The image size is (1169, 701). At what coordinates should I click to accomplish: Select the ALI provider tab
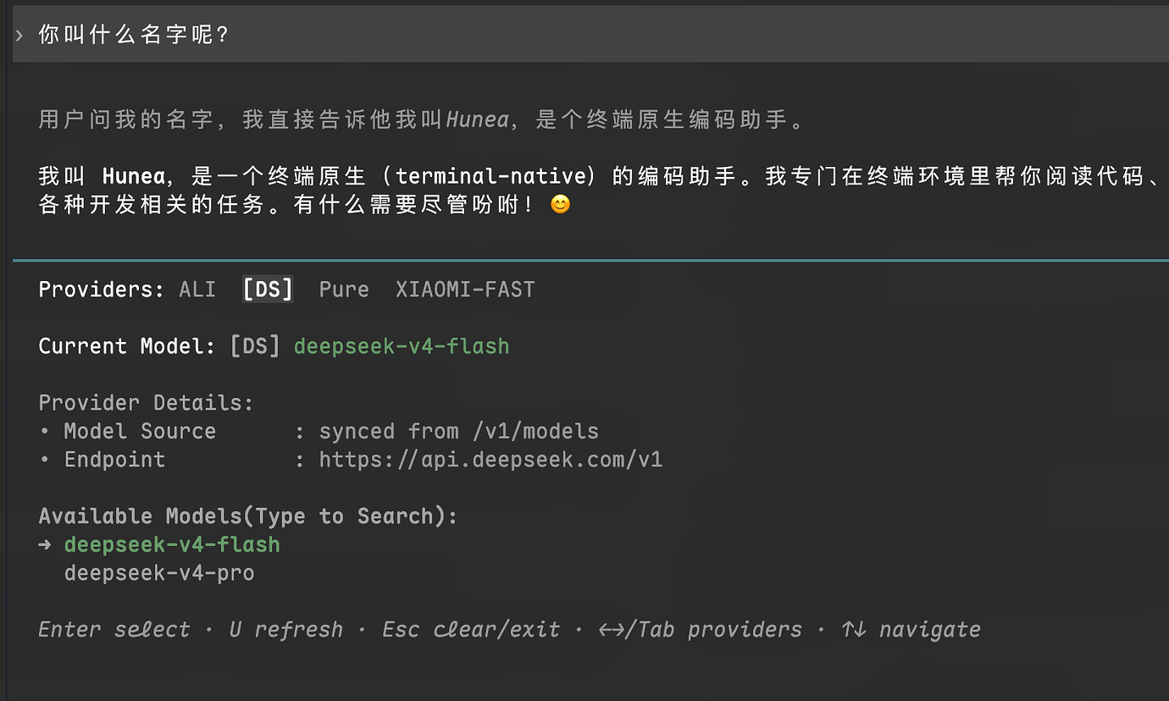197,290
